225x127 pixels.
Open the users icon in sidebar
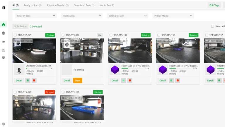point(4,50)
